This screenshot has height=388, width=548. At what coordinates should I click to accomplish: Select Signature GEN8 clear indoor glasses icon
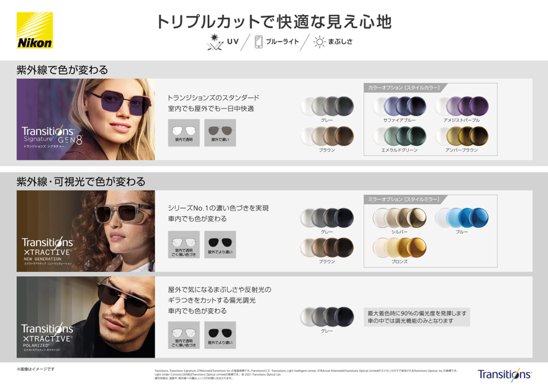[x=184, y=133]
